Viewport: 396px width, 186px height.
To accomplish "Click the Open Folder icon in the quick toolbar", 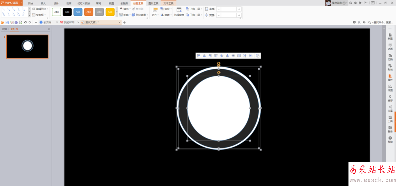I will [2, 23].
